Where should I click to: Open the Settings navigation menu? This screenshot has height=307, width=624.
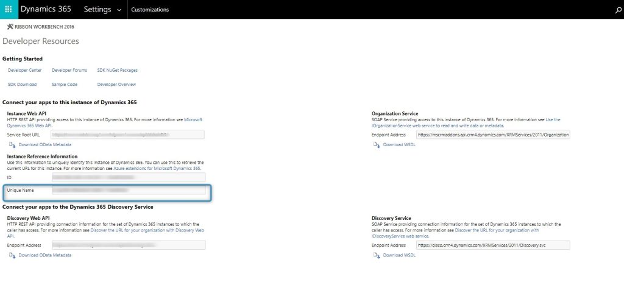97,10
